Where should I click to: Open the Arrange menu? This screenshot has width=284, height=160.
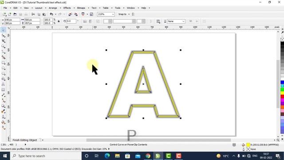(53, 8)
